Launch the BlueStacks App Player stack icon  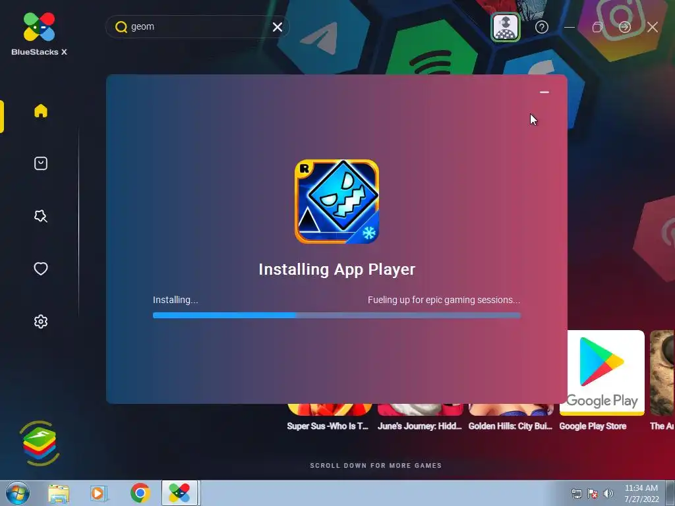pos(39,443)
